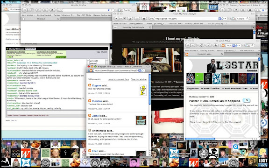Select the I Heart My Polo Lifestyle tab

[x=133, y=27]
